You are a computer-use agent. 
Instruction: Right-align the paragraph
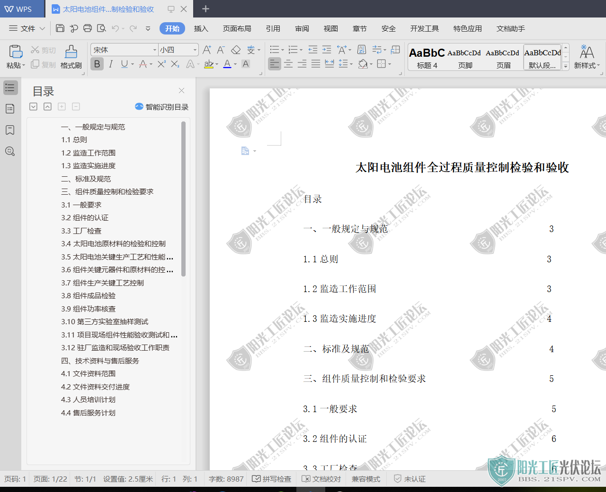point(302,64)
